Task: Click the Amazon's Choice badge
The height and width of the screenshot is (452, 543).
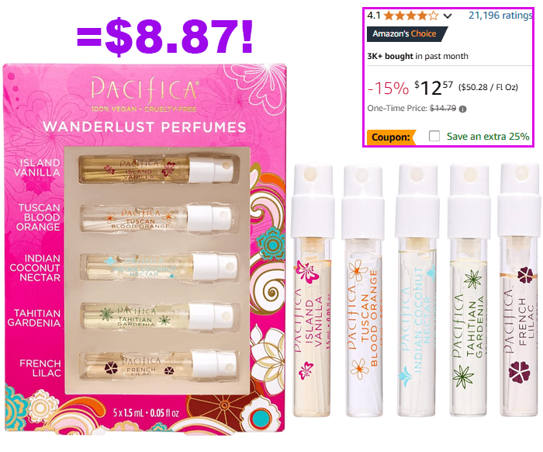Action: 407,34
